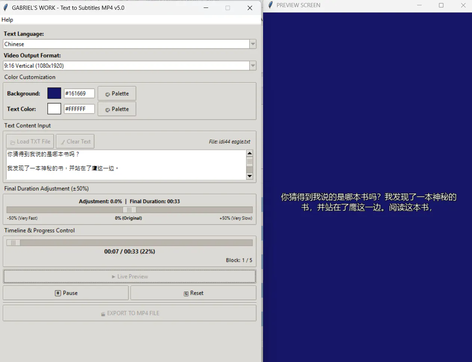
Task: Click the white Text Color swatch
Action: tap(54, 109)
